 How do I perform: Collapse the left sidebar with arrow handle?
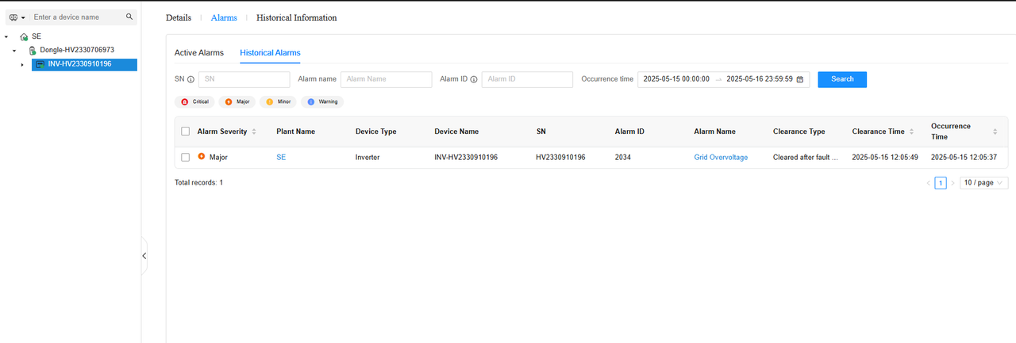pos(144,256)
